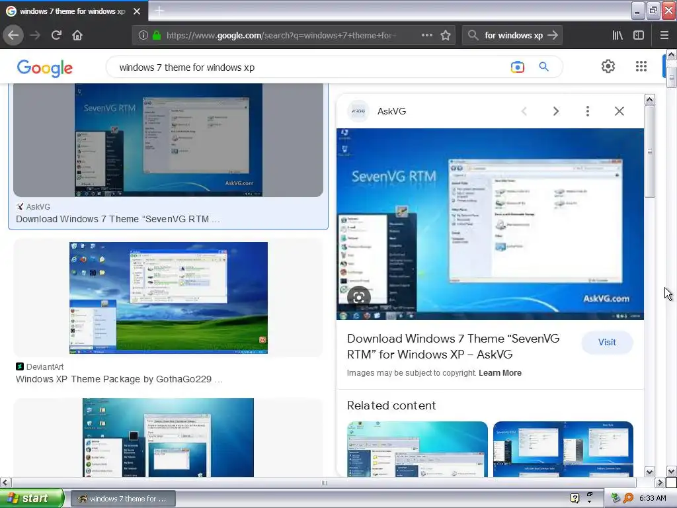The width and height of the screenshot is (677, 508).
Task: Open a new tab with the plus button
Action: tap(159, 11)
